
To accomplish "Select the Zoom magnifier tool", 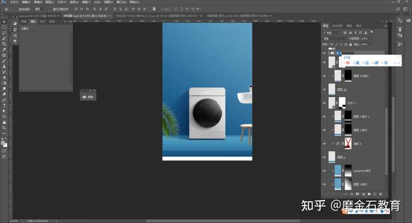I will pos(4,128).
